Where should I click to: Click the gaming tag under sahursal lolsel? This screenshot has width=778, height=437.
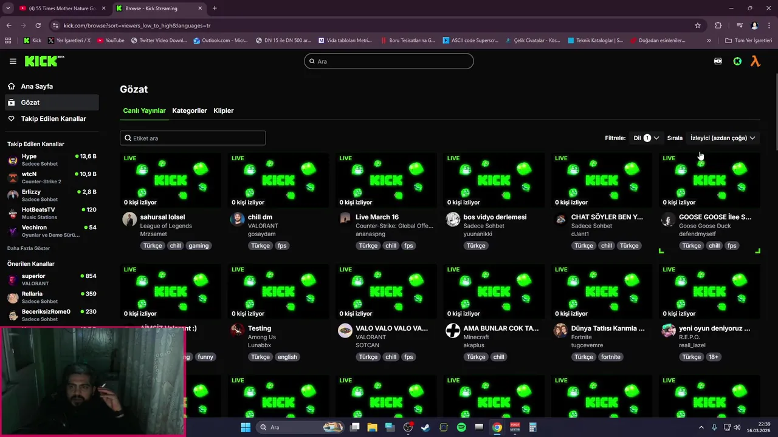[x=199, y=246]
